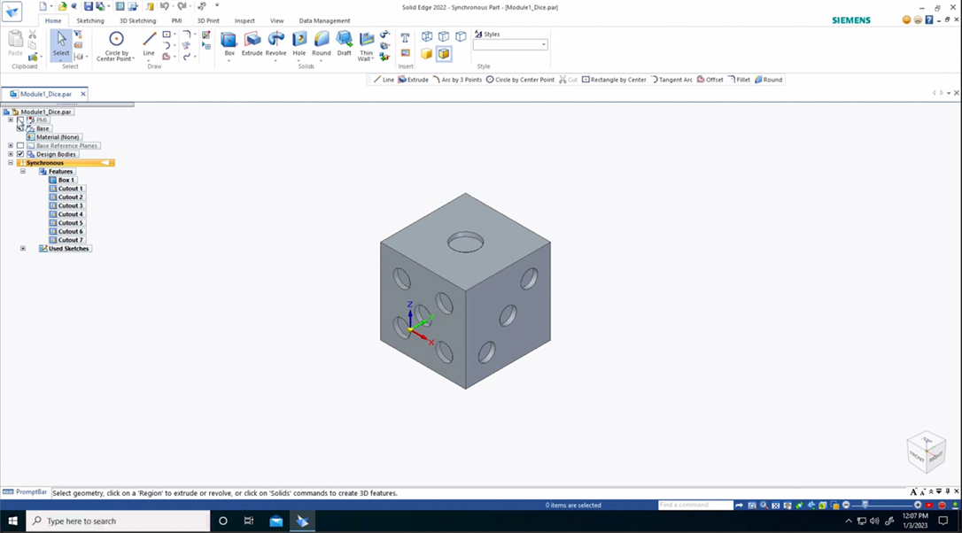Click the first wireframe cube view style icon
The image size is (962, 533).
(427, 37)
